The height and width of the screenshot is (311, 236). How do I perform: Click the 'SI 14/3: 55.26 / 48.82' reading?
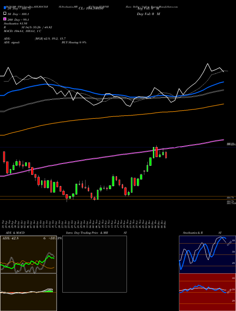[x=36, y=27]
